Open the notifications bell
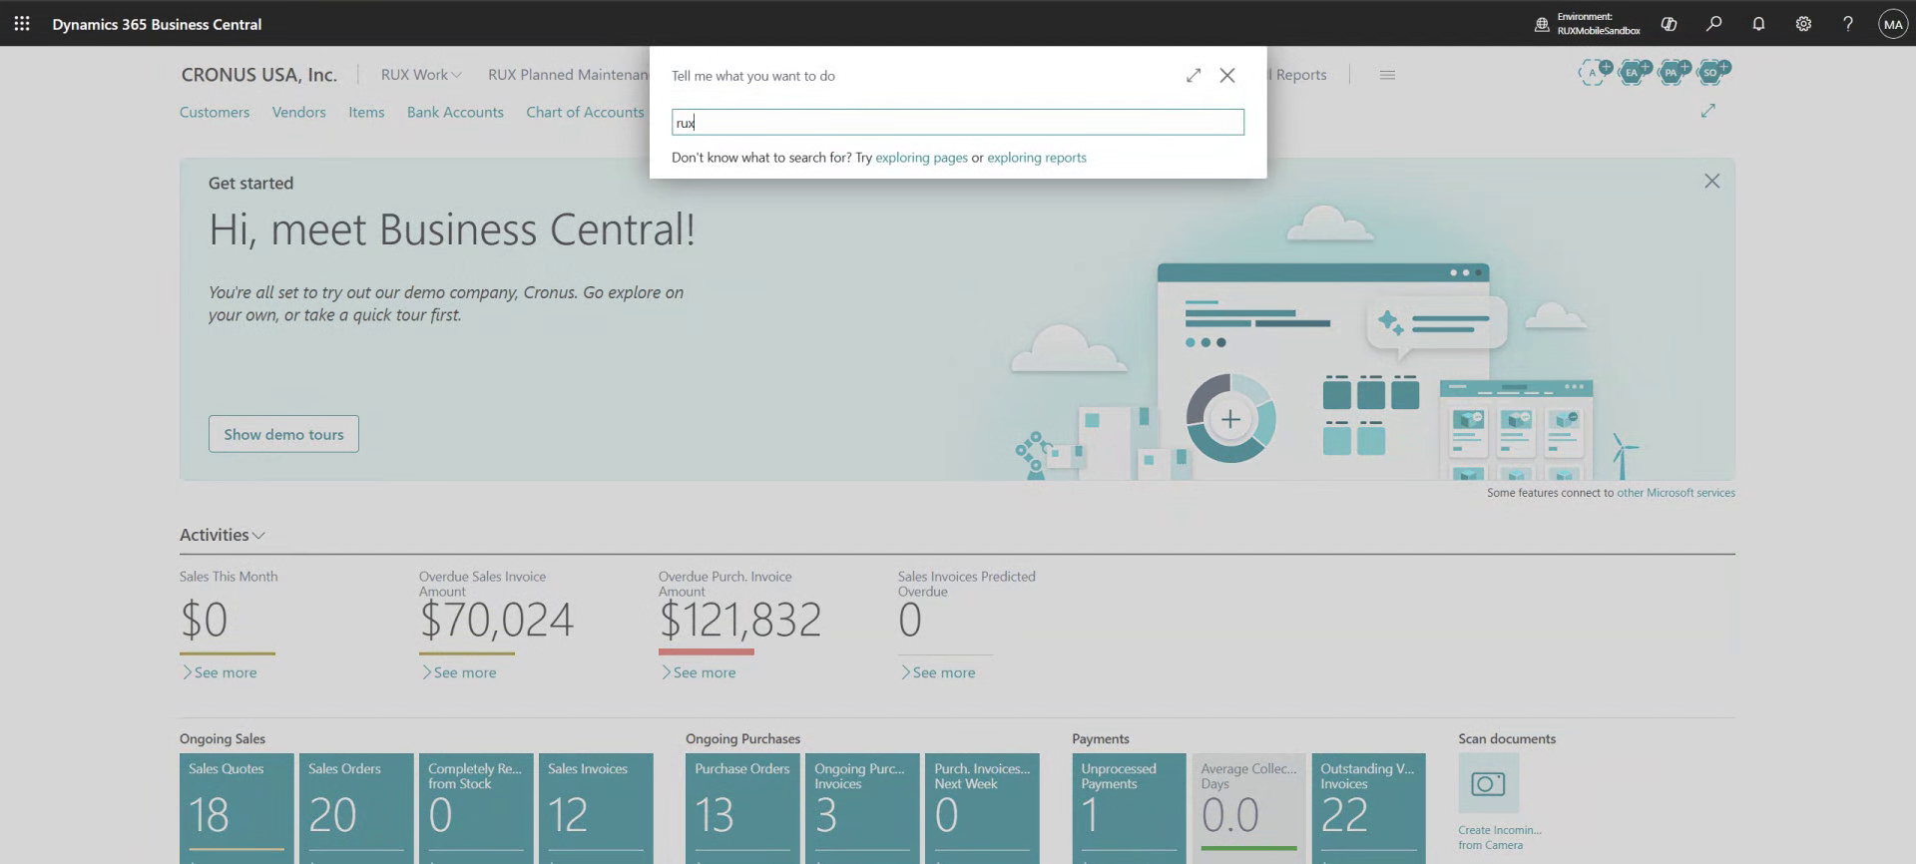The width and height of the screenshot is (1916, 864). (x=1758, y=24)
